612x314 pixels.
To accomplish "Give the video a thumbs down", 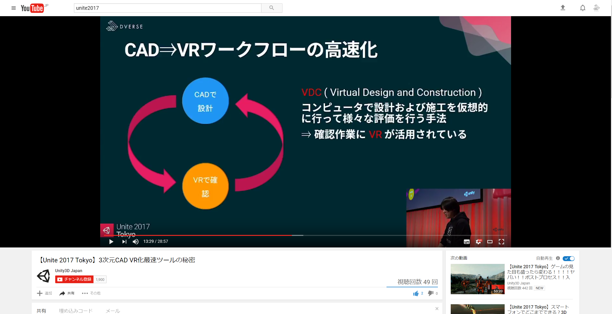I will (x=431, y=293).
